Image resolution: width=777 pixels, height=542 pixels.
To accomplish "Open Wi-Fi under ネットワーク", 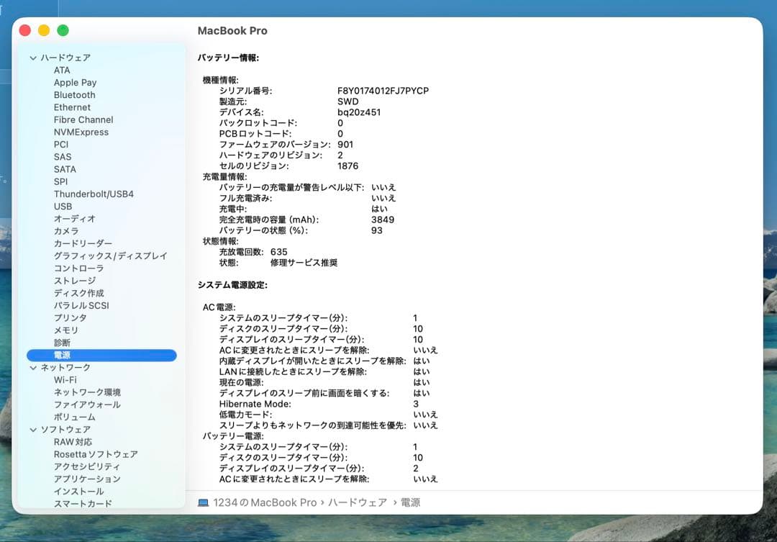I will [x=64, y=379].
